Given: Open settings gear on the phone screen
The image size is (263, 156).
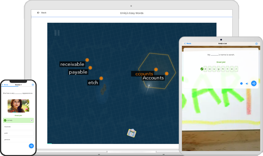Looking at the screenshot, I should click(x=33, y=85).
